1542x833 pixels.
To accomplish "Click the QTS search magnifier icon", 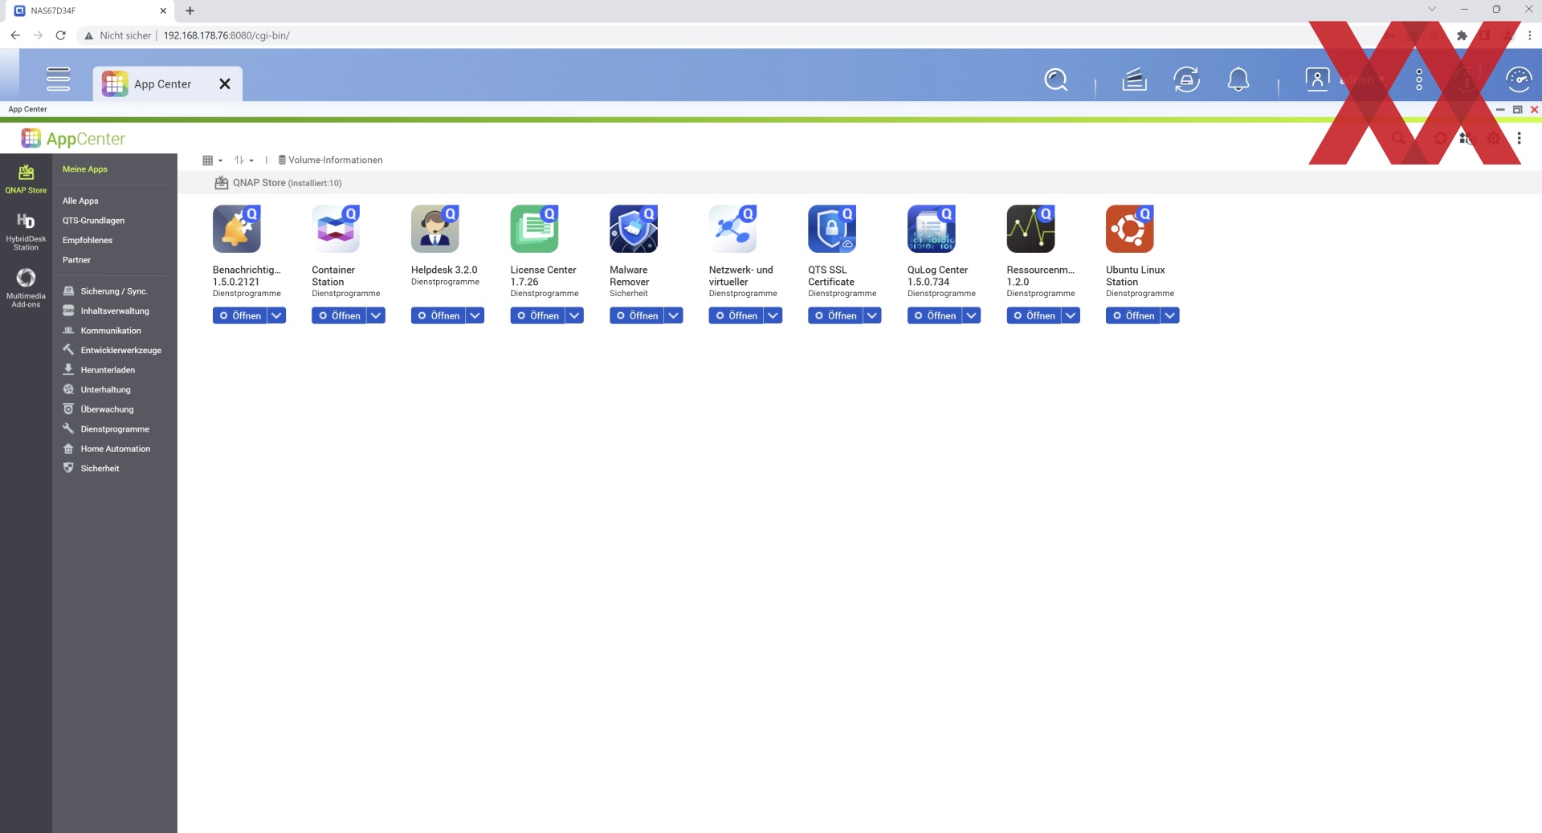I will (x=1056, y=79).
